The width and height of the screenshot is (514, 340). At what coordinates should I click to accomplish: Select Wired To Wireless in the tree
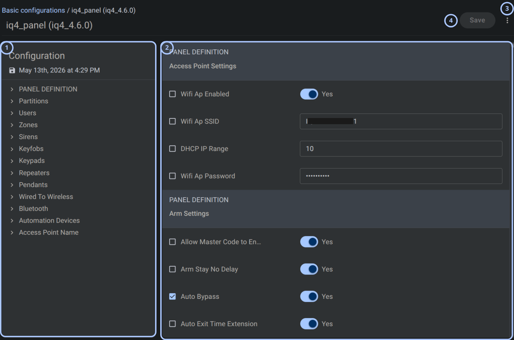[46, 197]
